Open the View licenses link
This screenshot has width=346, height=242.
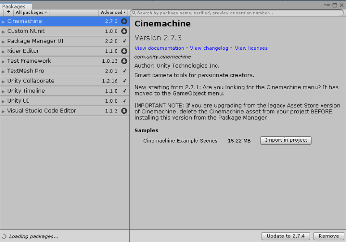click(x=251, y=48)
